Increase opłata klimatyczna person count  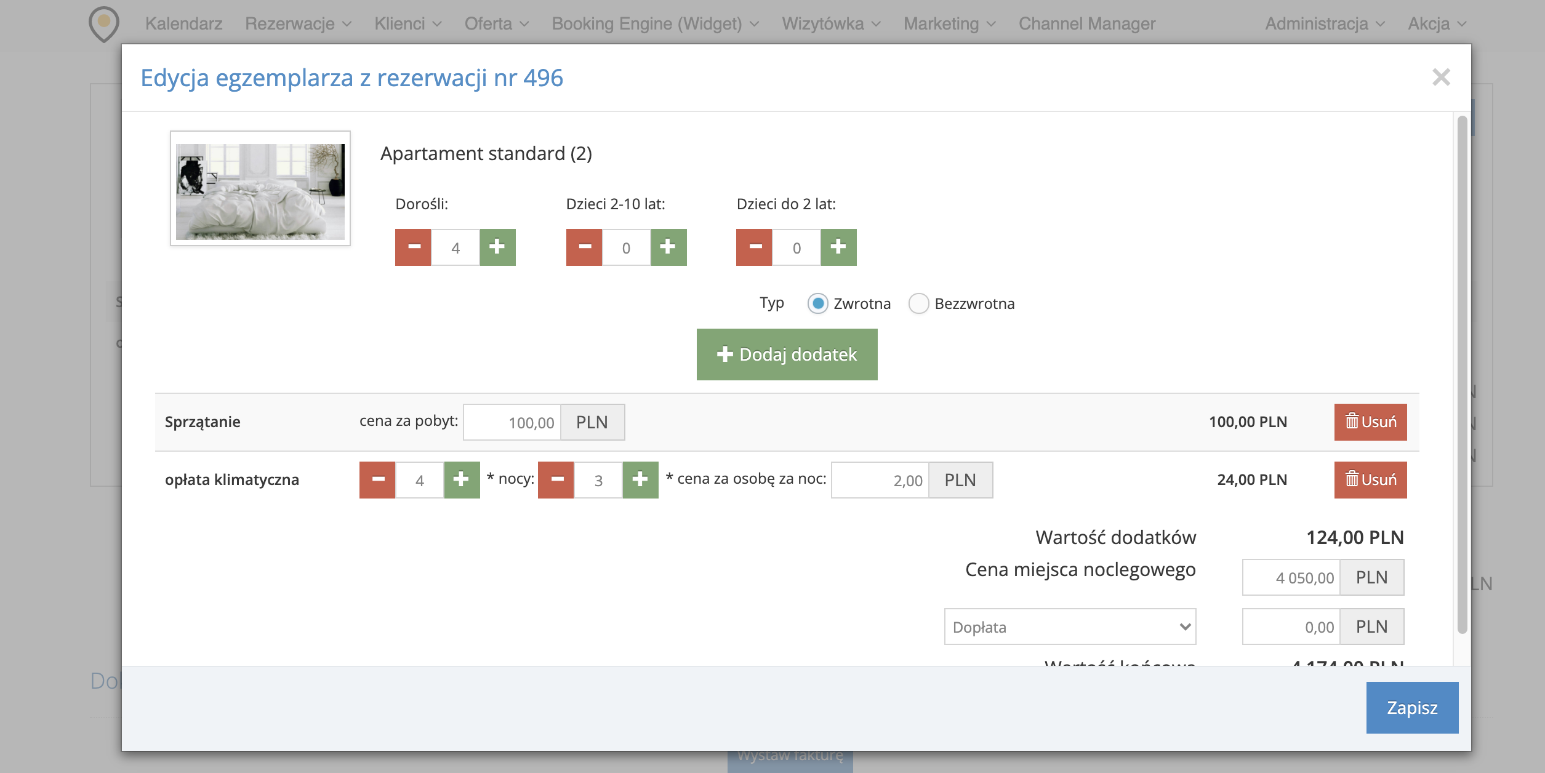click(462, 480)
